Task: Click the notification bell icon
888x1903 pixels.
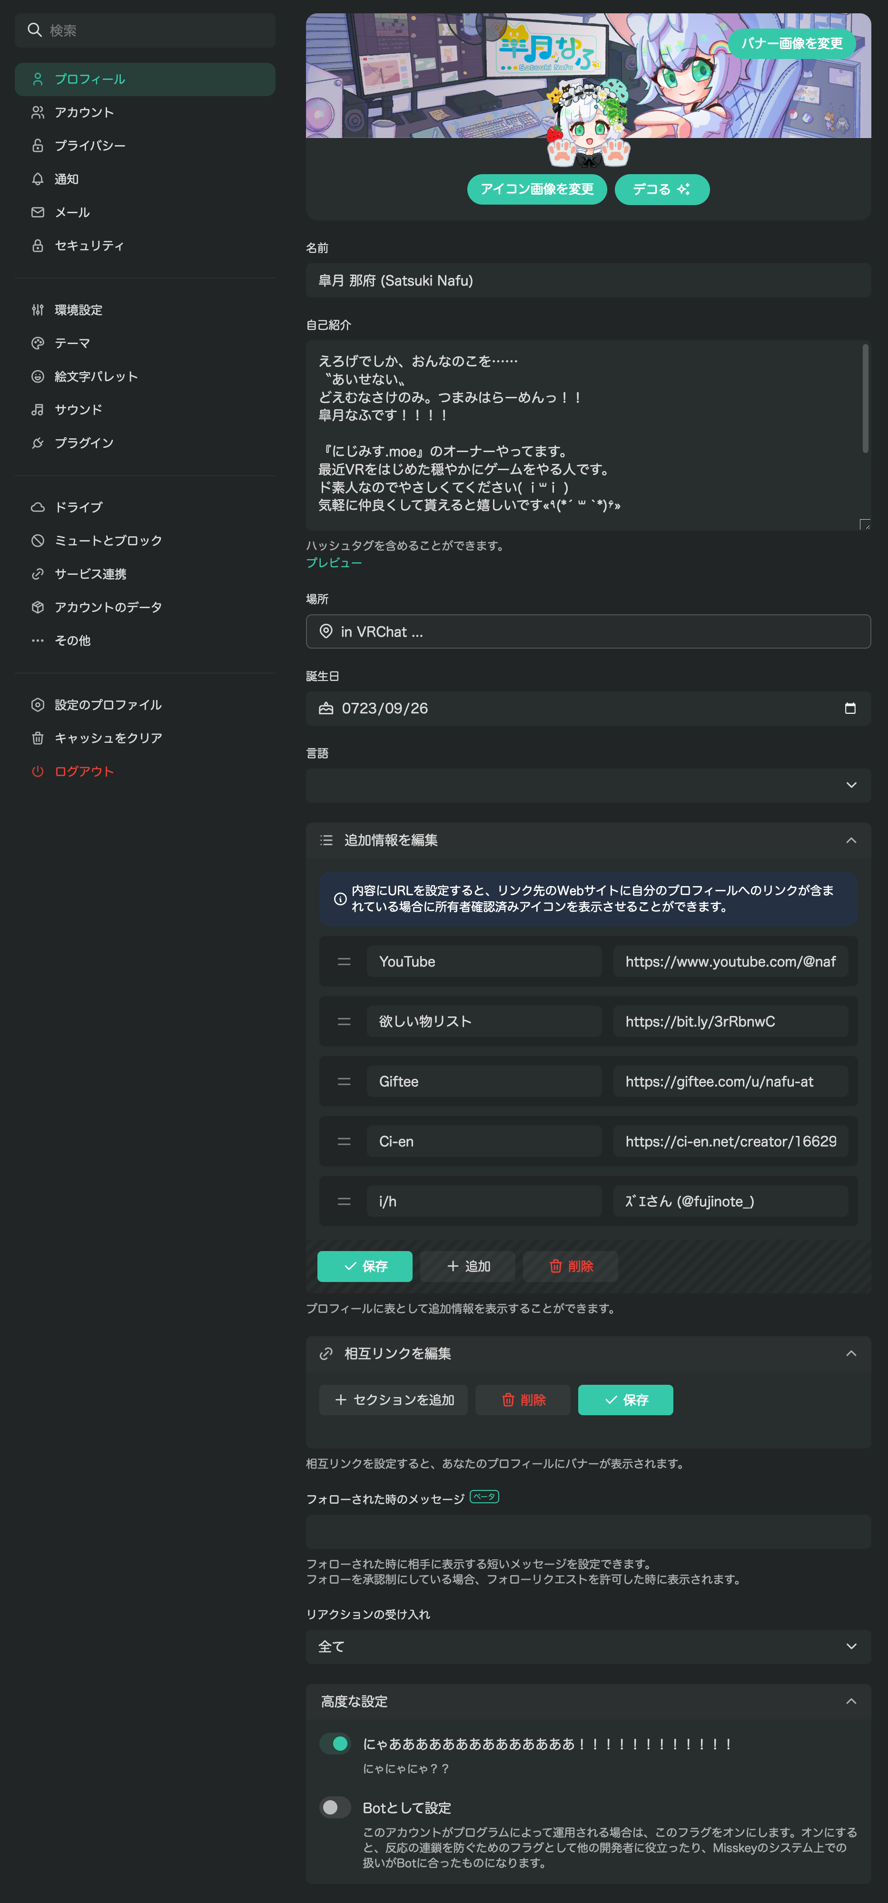Action: pos(38,179)
